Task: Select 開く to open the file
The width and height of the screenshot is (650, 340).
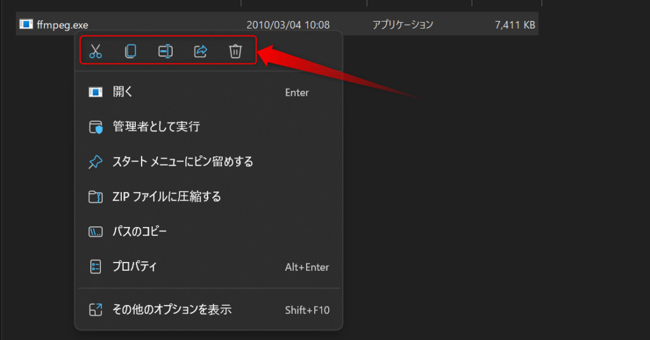Action: [x=209, y=92]
